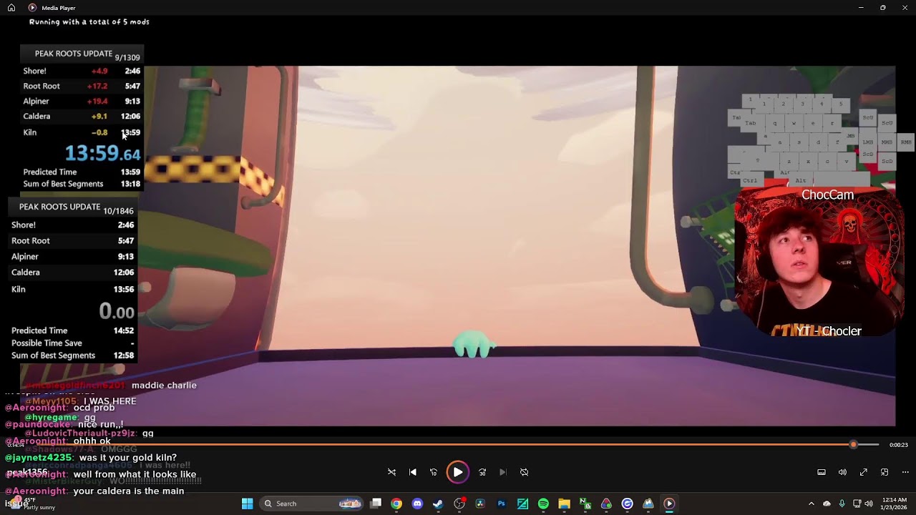Open the mountain picture taskbar app

(x=648, y=504)
